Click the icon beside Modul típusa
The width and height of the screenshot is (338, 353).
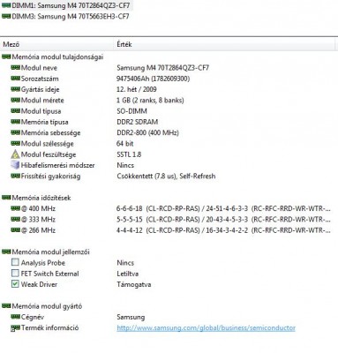(15, 111)
